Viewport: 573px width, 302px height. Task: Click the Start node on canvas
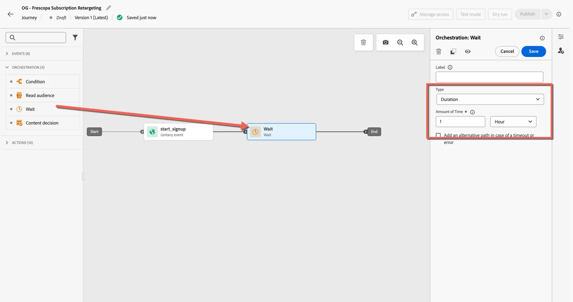94,132
